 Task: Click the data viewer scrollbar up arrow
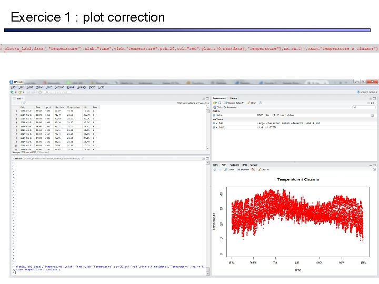click(x=208, y=107)
